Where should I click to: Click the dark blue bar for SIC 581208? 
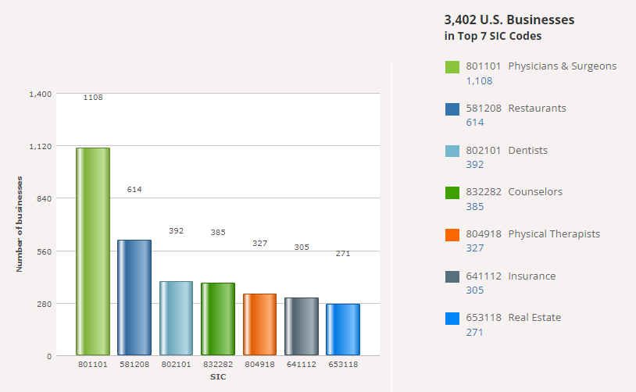pos(134,298)
